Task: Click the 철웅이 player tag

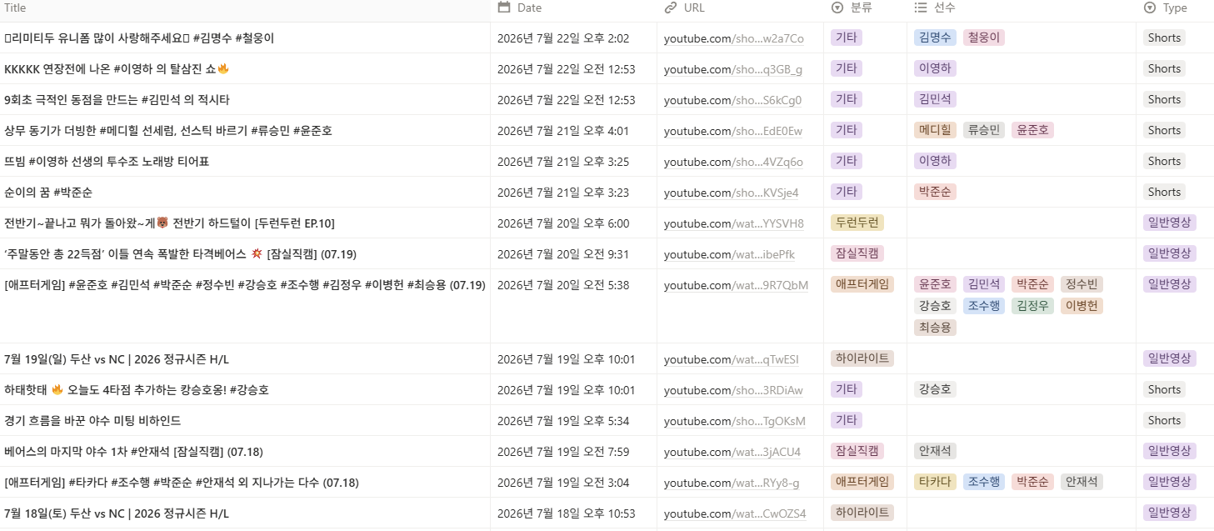Action: pos(984,38)
